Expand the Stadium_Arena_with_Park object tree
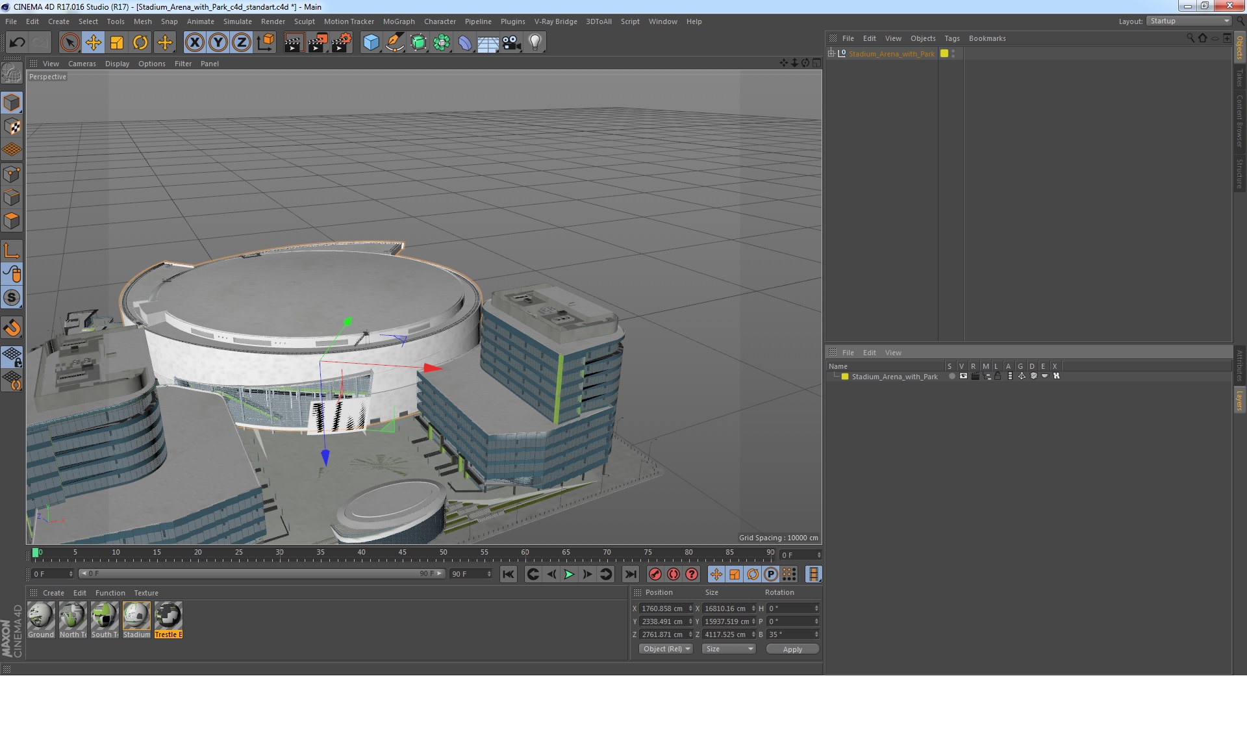The width and height of the screenshot is (1247, 752). click(831, 54)
